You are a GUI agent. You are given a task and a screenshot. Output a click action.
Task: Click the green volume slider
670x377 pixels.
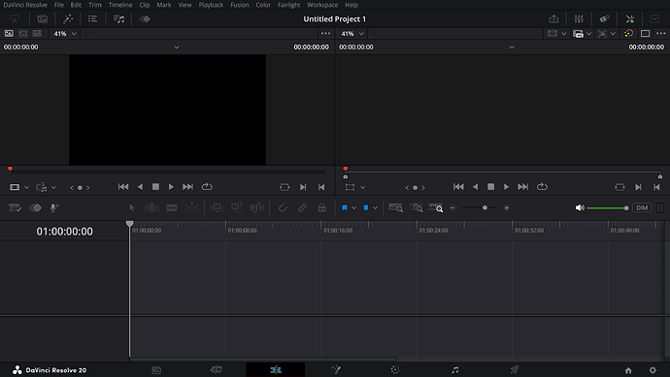(x=607, y=207)
